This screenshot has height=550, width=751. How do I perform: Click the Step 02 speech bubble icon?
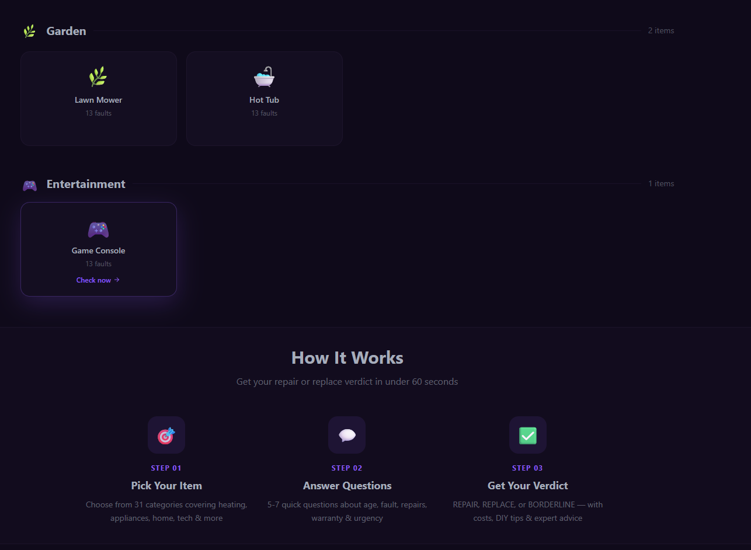(x=347, y=436)
